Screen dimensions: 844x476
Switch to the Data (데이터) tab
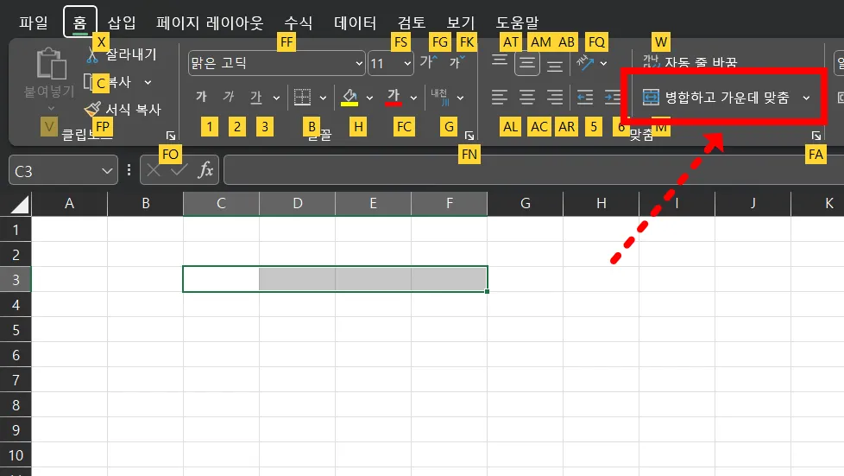coord(355,22)
